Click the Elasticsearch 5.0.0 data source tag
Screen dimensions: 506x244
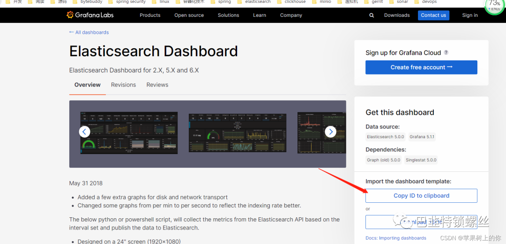click(386, 137)
